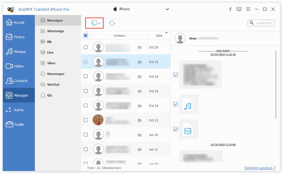The width and height of the screenshot is (283, 174).
Task: Select Line message category
Action: point(58,53)
